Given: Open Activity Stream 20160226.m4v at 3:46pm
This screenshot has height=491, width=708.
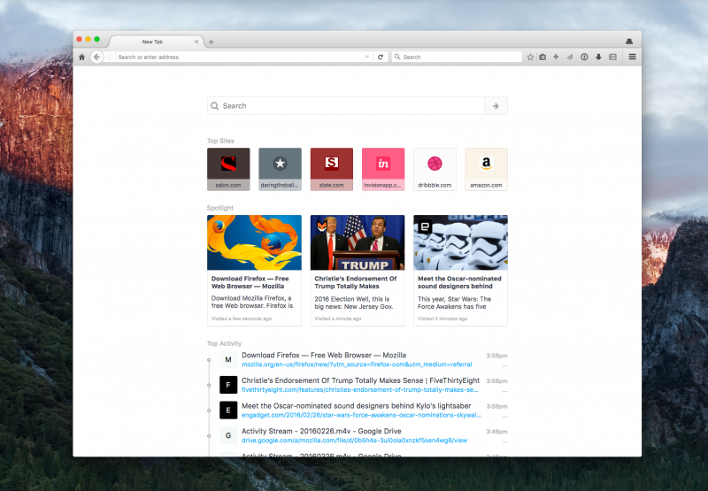Looking at the screenshot, I should pos(321,431).
